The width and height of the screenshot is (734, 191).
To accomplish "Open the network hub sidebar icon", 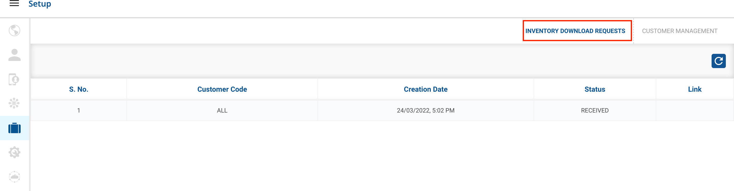I will tap(14, 103).
